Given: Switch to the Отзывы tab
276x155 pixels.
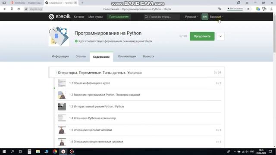Looking at the screenshot, I should tap(81, 56).
